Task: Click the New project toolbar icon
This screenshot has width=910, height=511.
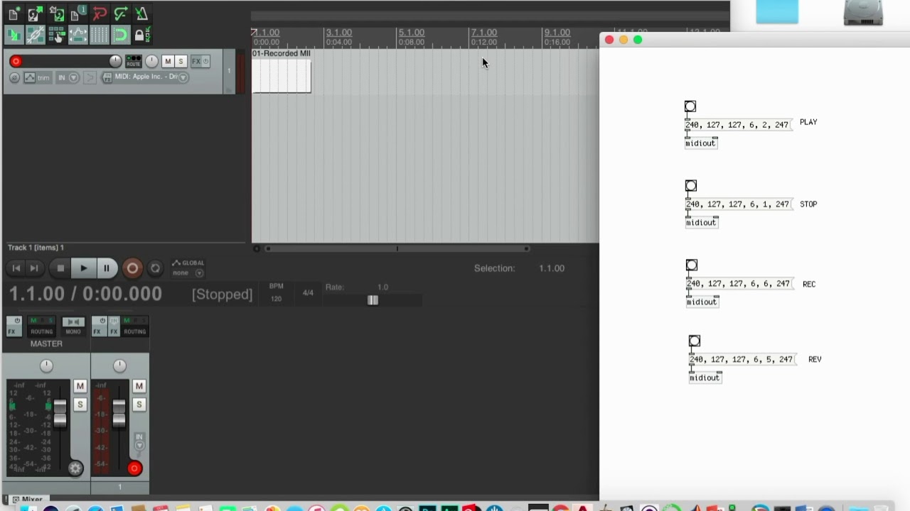Action: tap(14, 13)
